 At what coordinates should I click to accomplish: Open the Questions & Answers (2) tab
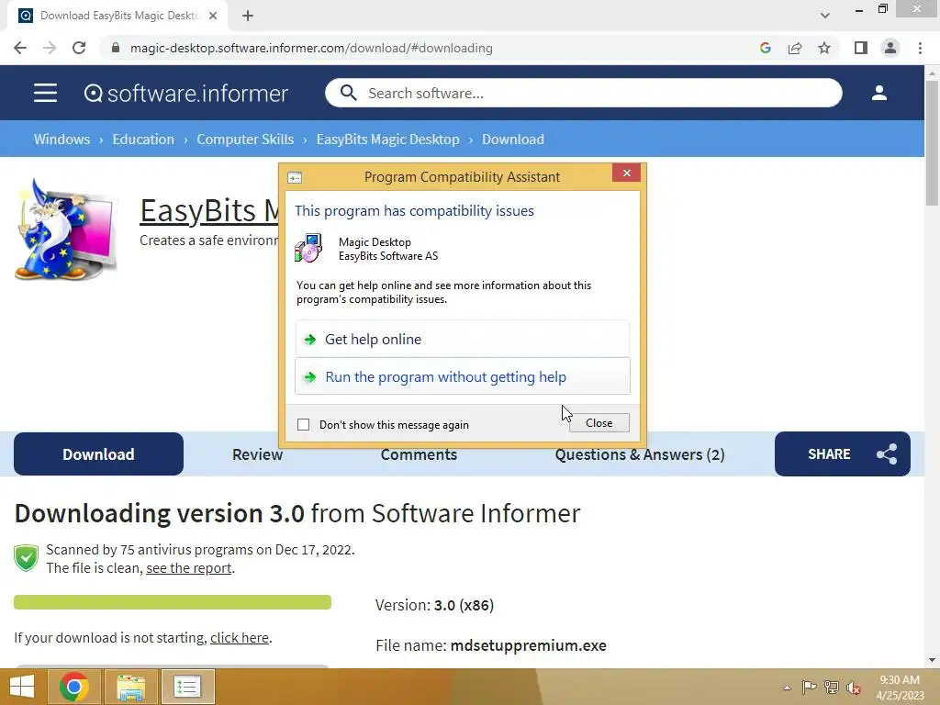[x=639, y=454]
